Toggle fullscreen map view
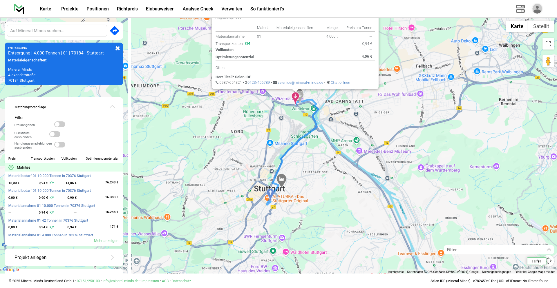Screen dimensions: 557x288 548,44
